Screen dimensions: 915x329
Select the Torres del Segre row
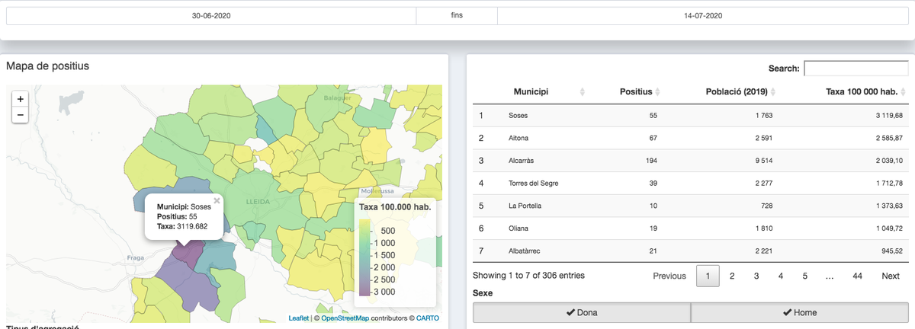[x=691, y=184]
